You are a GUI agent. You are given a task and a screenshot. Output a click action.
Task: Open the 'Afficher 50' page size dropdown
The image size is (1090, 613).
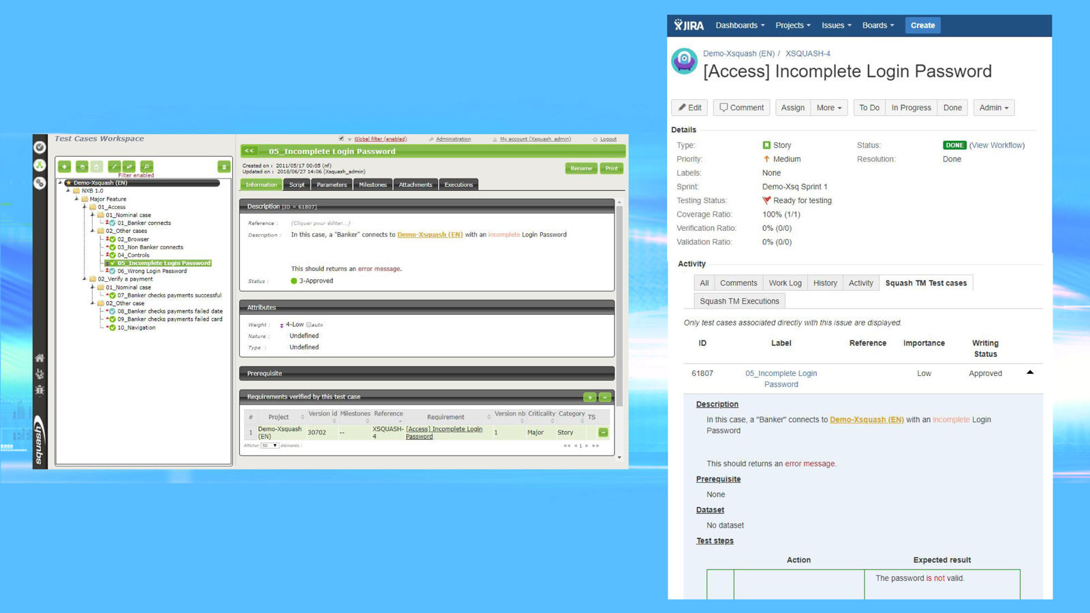[x=270, y=445]
